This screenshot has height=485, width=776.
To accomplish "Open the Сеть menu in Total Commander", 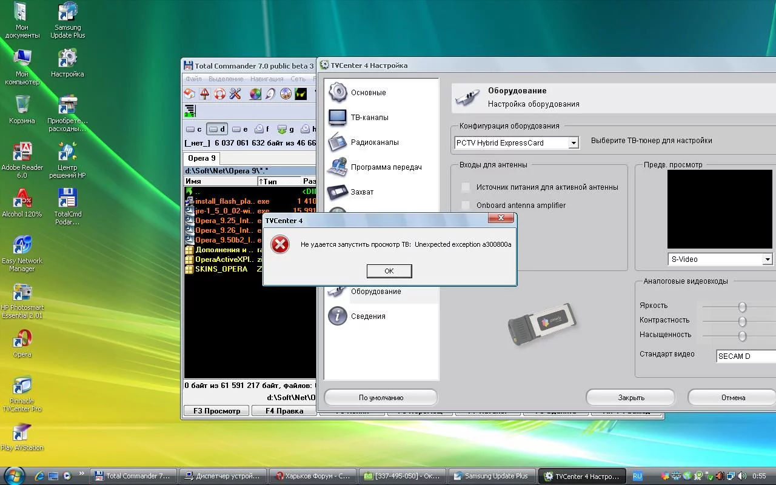I will tap(298, 79).
